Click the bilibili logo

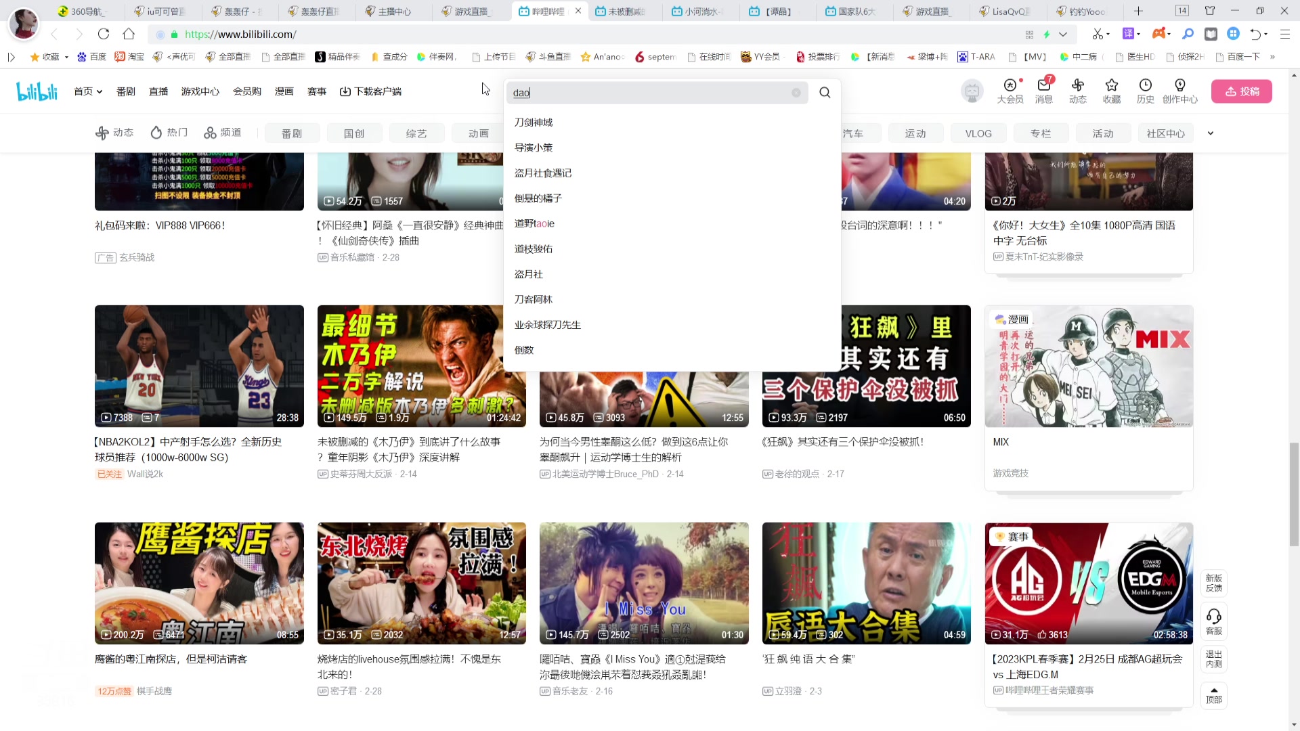37,91
